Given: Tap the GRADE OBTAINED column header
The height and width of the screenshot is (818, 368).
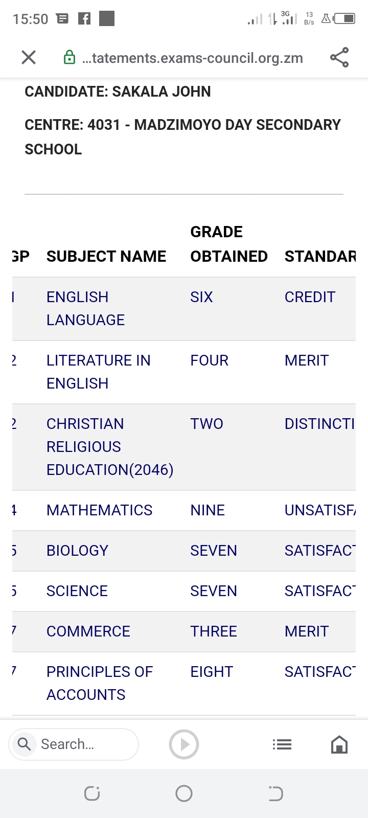Looking at the screenshot, I should (228, 244).
